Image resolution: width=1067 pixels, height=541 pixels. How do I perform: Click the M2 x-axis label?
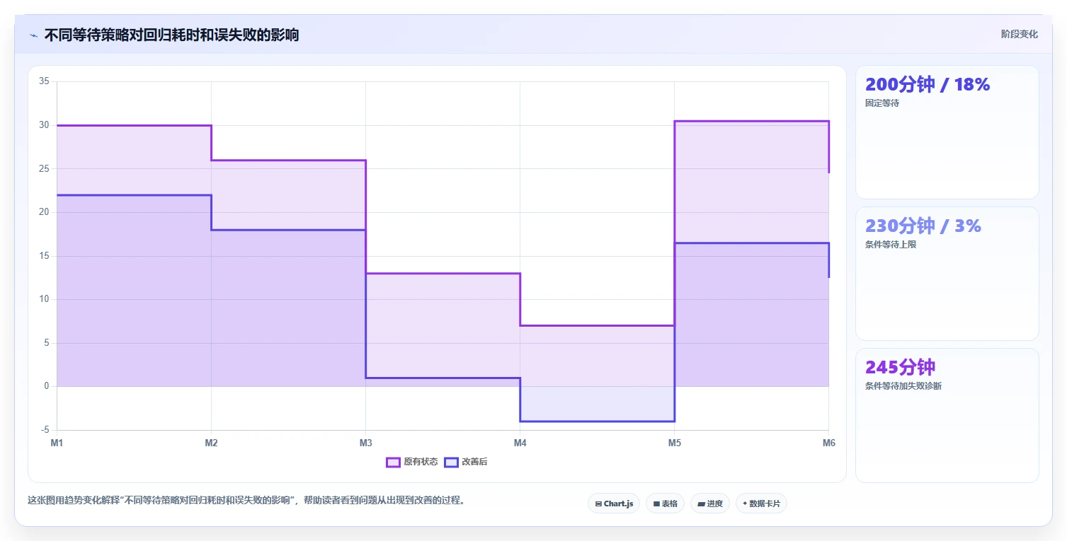(211, 443)
